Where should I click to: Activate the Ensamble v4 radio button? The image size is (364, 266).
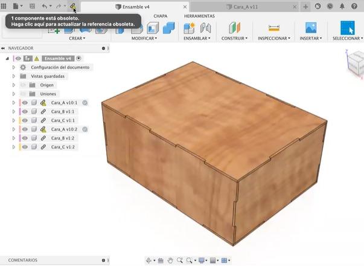(x=78, y=59)
